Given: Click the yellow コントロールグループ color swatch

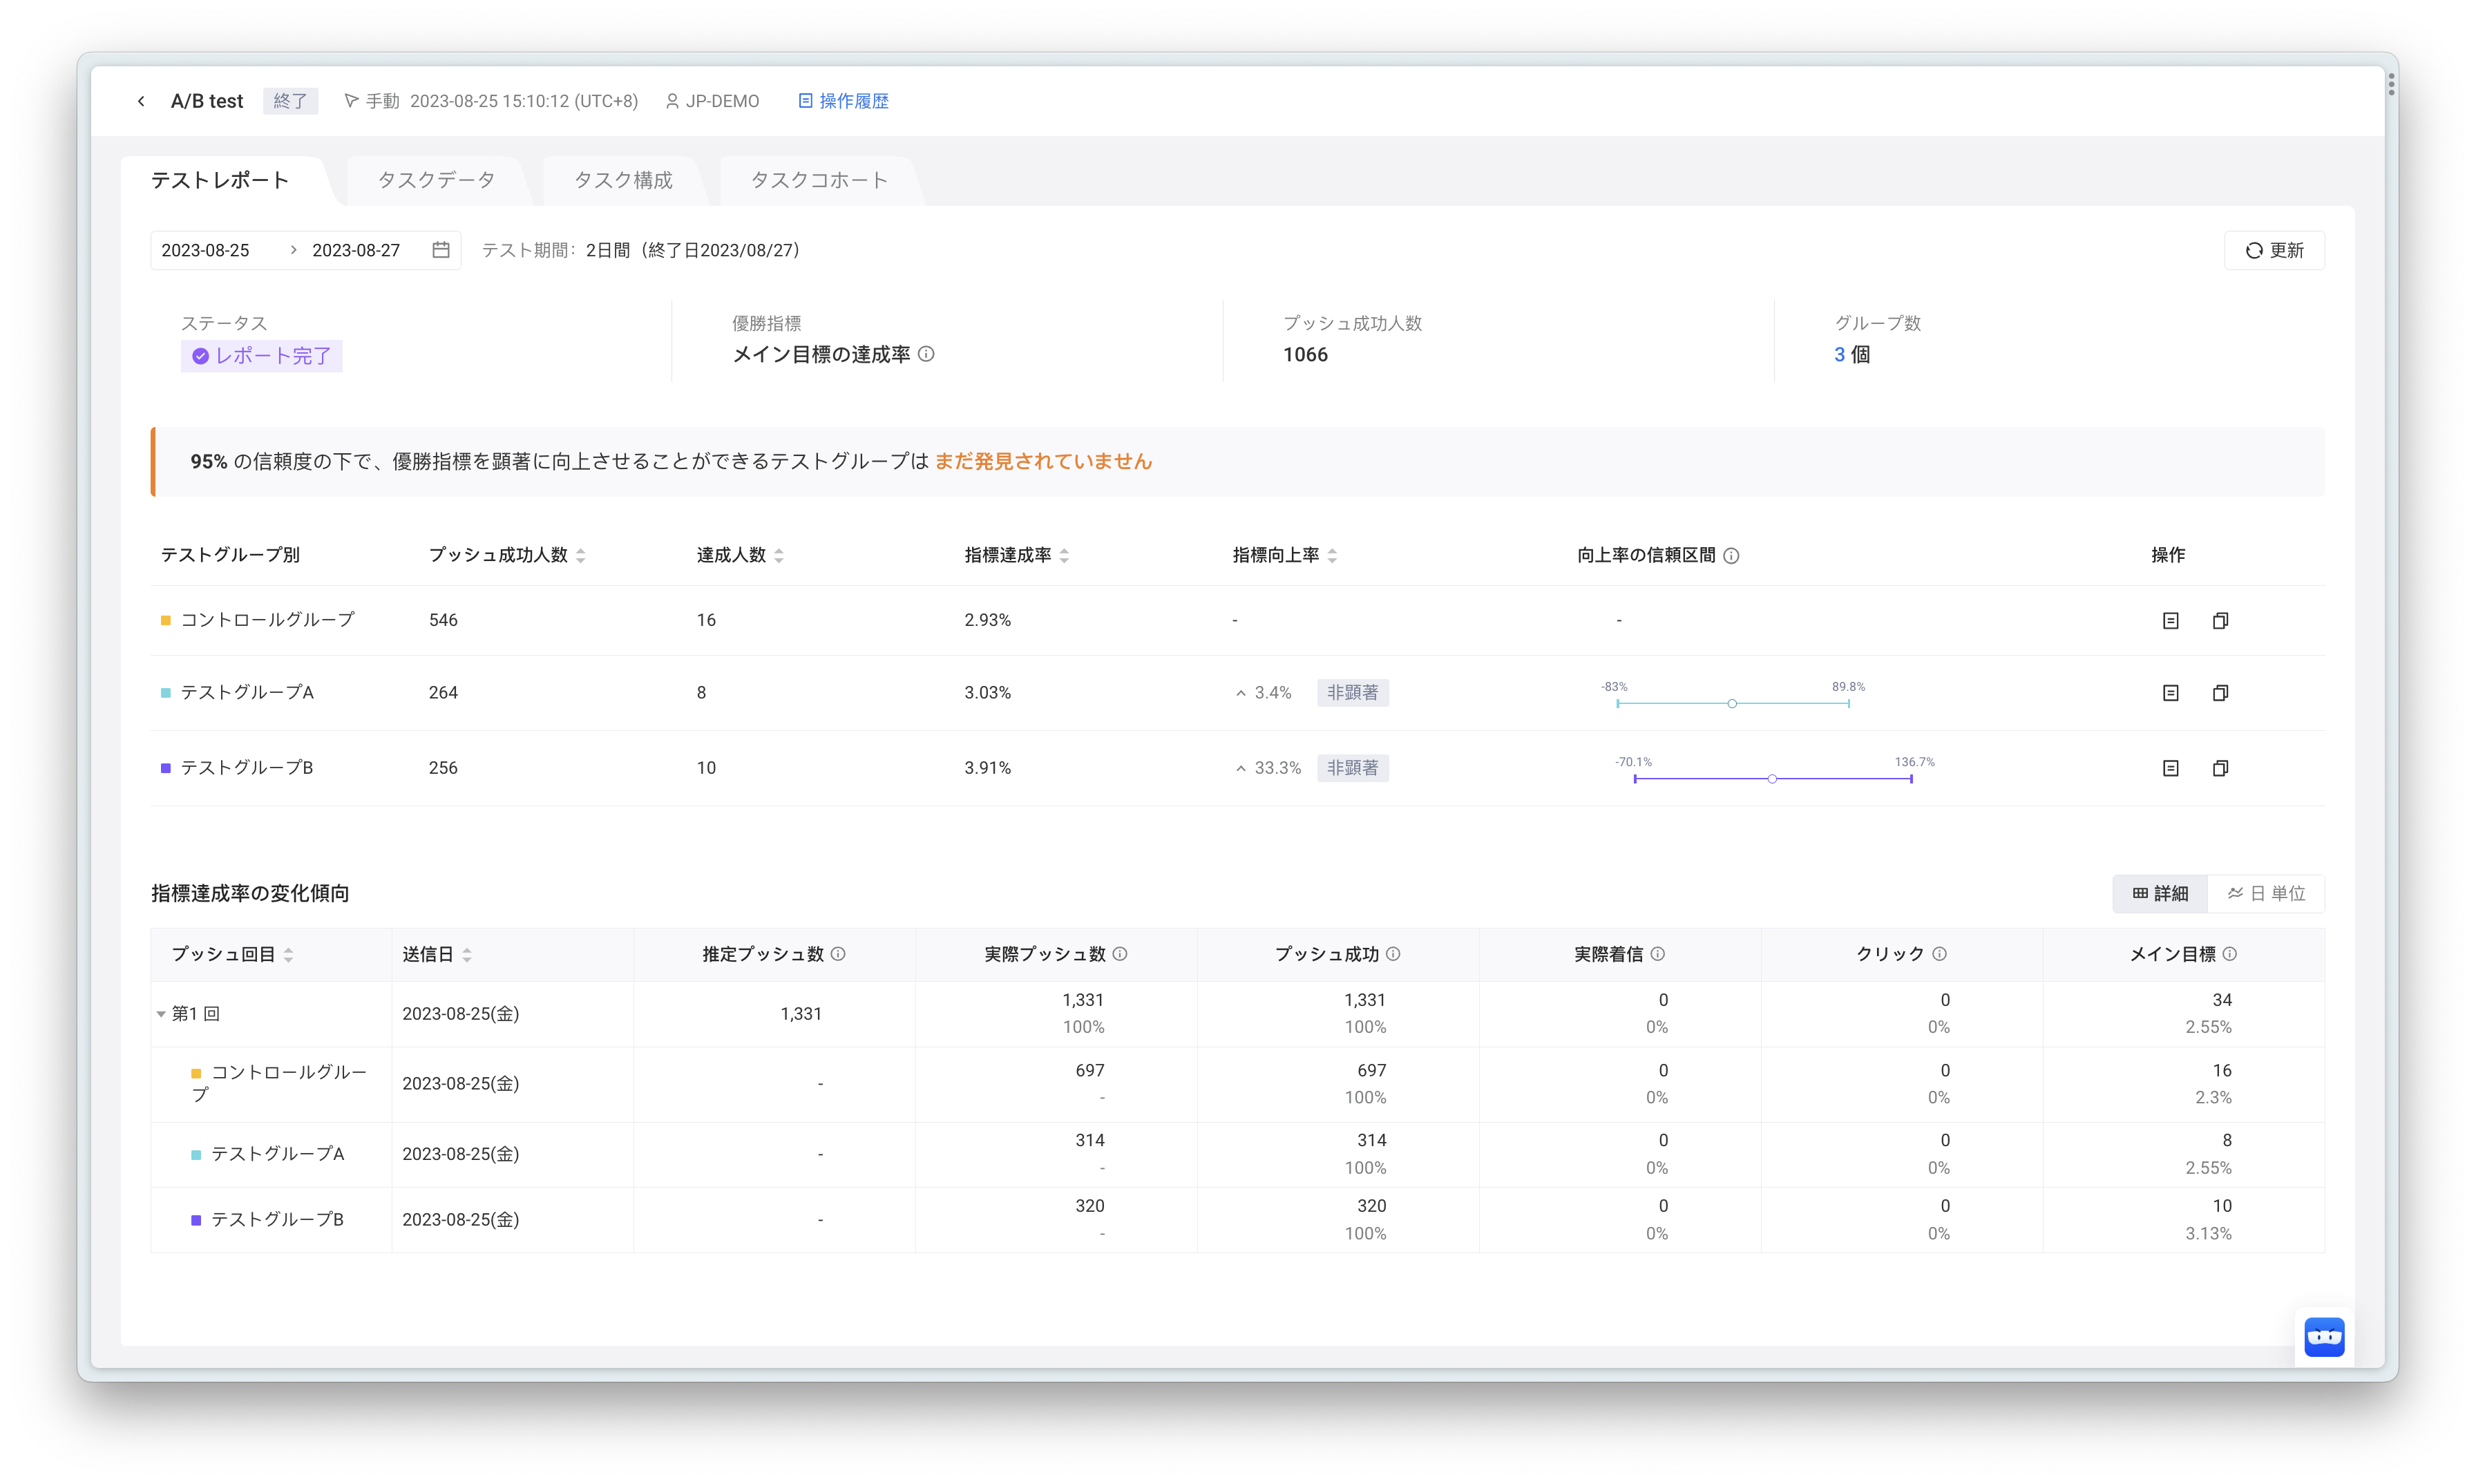Looking at the screenshot, I should 166,621.
